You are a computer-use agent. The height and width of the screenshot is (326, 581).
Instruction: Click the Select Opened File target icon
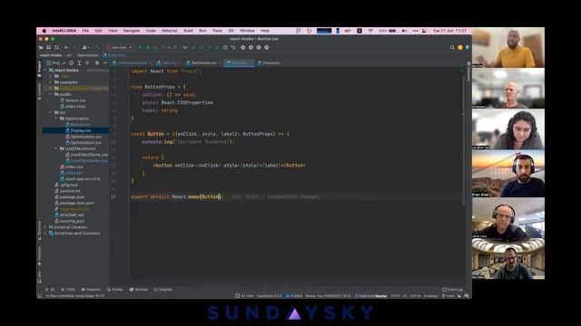coord(71,62)
